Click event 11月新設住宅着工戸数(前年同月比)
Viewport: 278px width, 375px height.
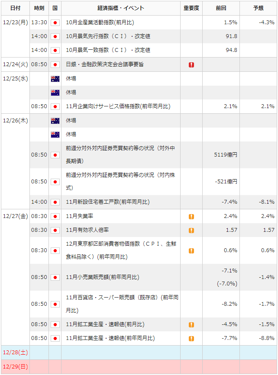click(108, 202)
